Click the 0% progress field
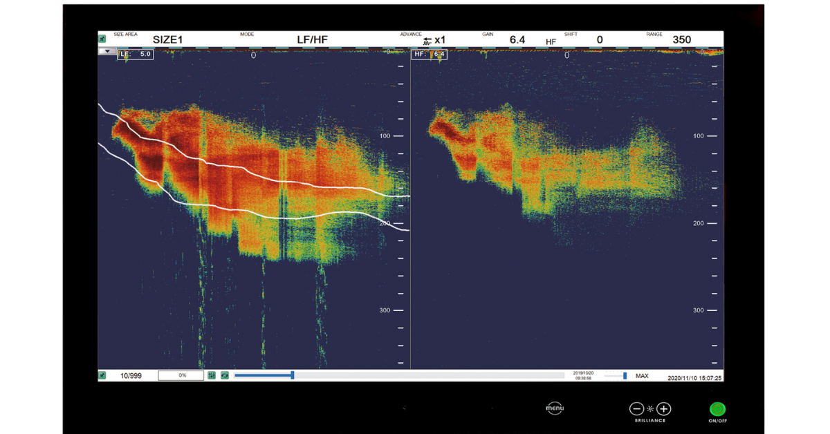 point(181,376)
